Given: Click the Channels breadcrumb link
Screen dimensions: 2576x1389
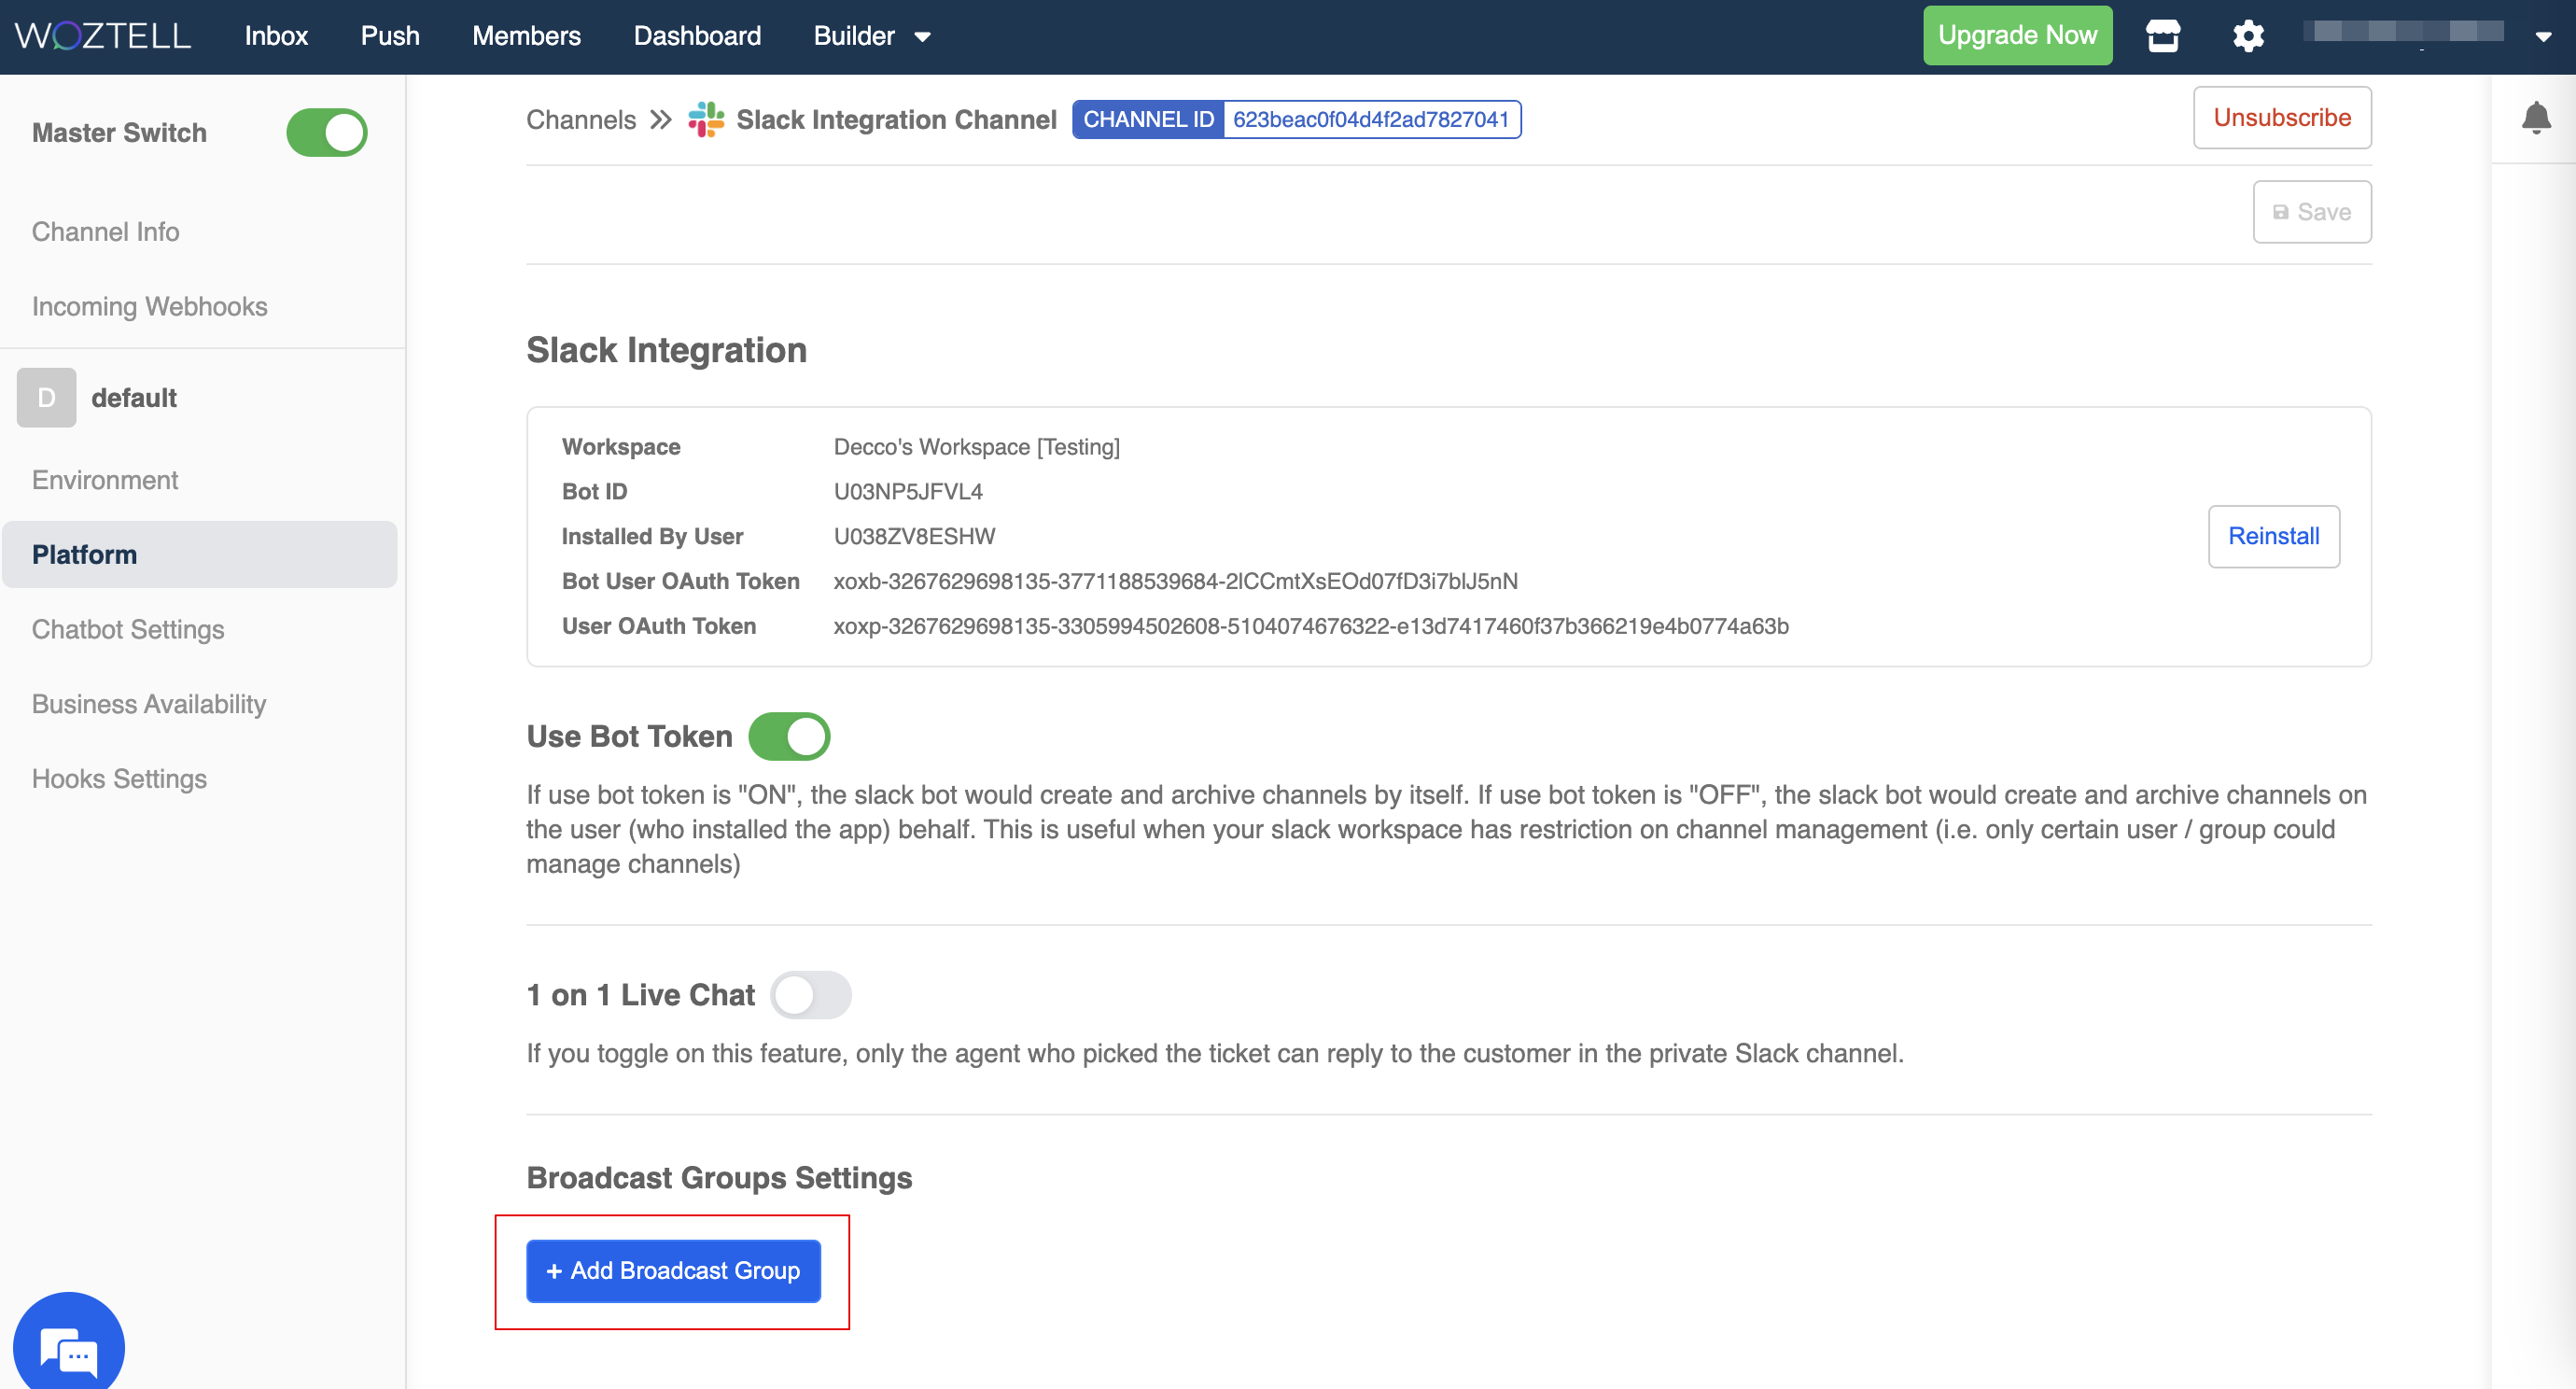Looking at the screenshot, I should [x=581, y=119].
